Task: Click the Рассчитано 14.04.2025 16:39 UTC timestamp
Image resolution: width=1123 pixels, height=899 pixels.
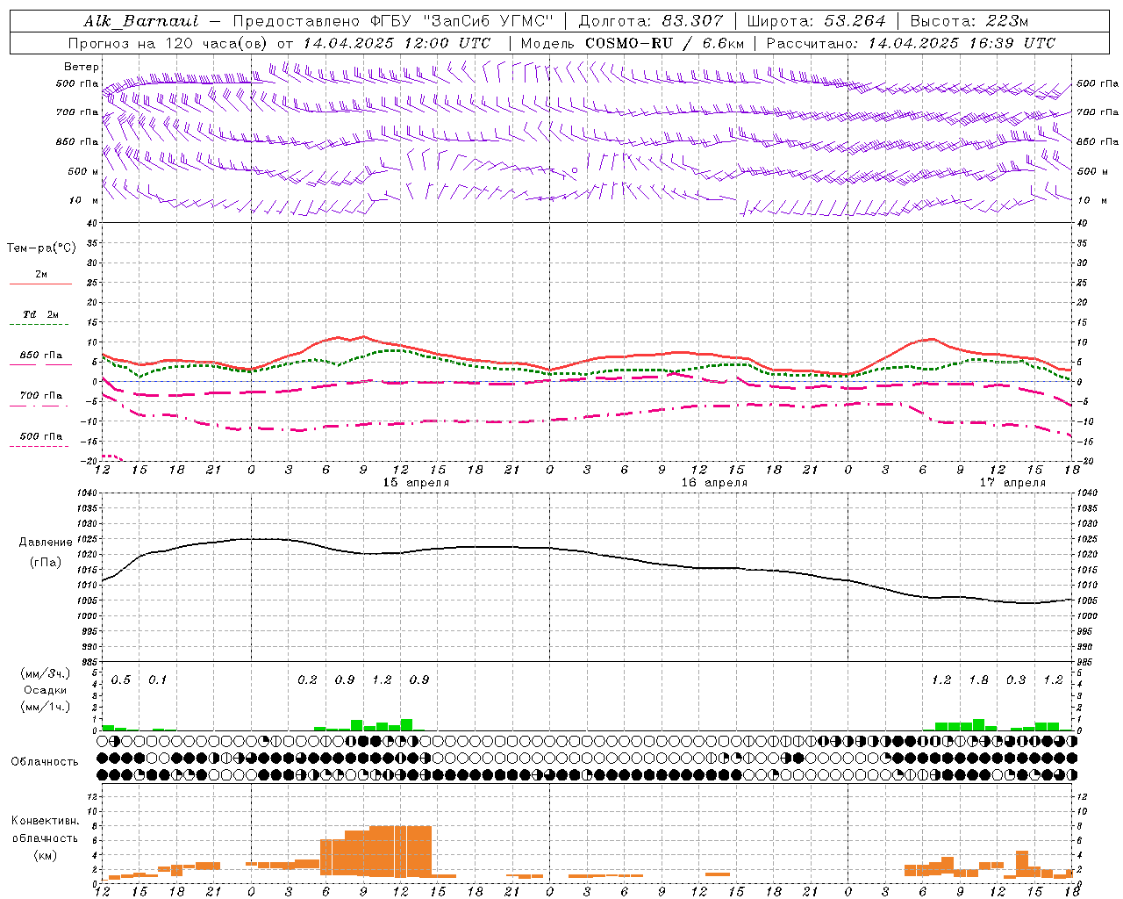Action: pyautogui.click(x=911, y=43)
